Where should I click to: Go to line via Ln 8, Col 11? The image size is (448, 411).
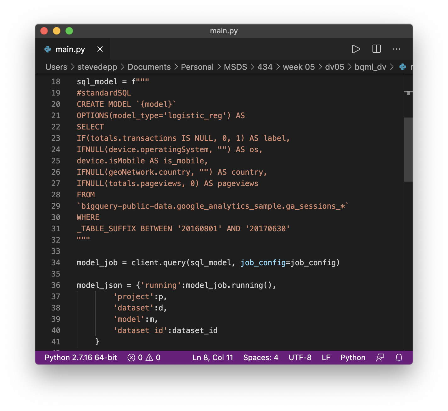[213, 358]
